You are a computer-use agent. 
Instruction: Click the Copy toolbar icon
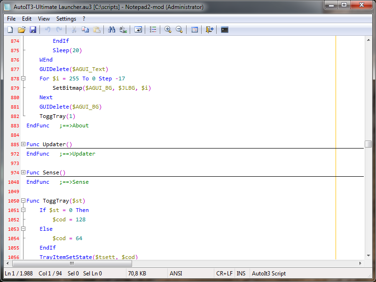click(x=85, y=30)
